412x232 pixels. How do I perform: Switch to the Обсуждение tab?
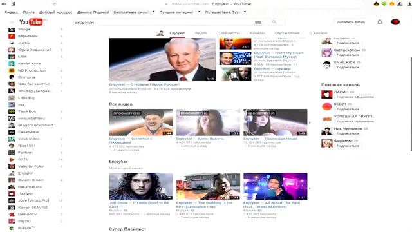(x=287, y=33)
